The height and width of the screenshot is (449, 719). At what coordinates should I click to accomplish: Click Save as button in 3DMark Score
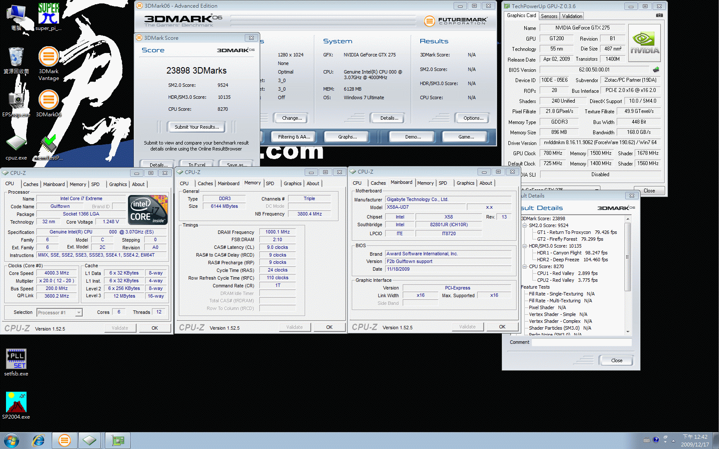(x=236, y=164)
